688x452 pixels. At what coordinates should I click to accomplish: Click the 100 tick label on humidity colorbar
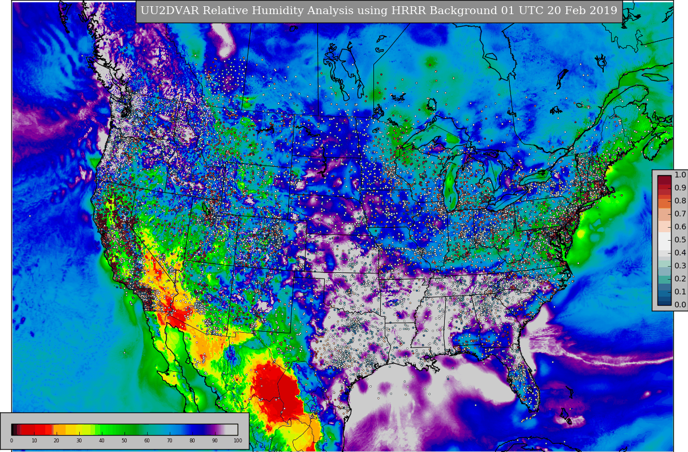238,441
